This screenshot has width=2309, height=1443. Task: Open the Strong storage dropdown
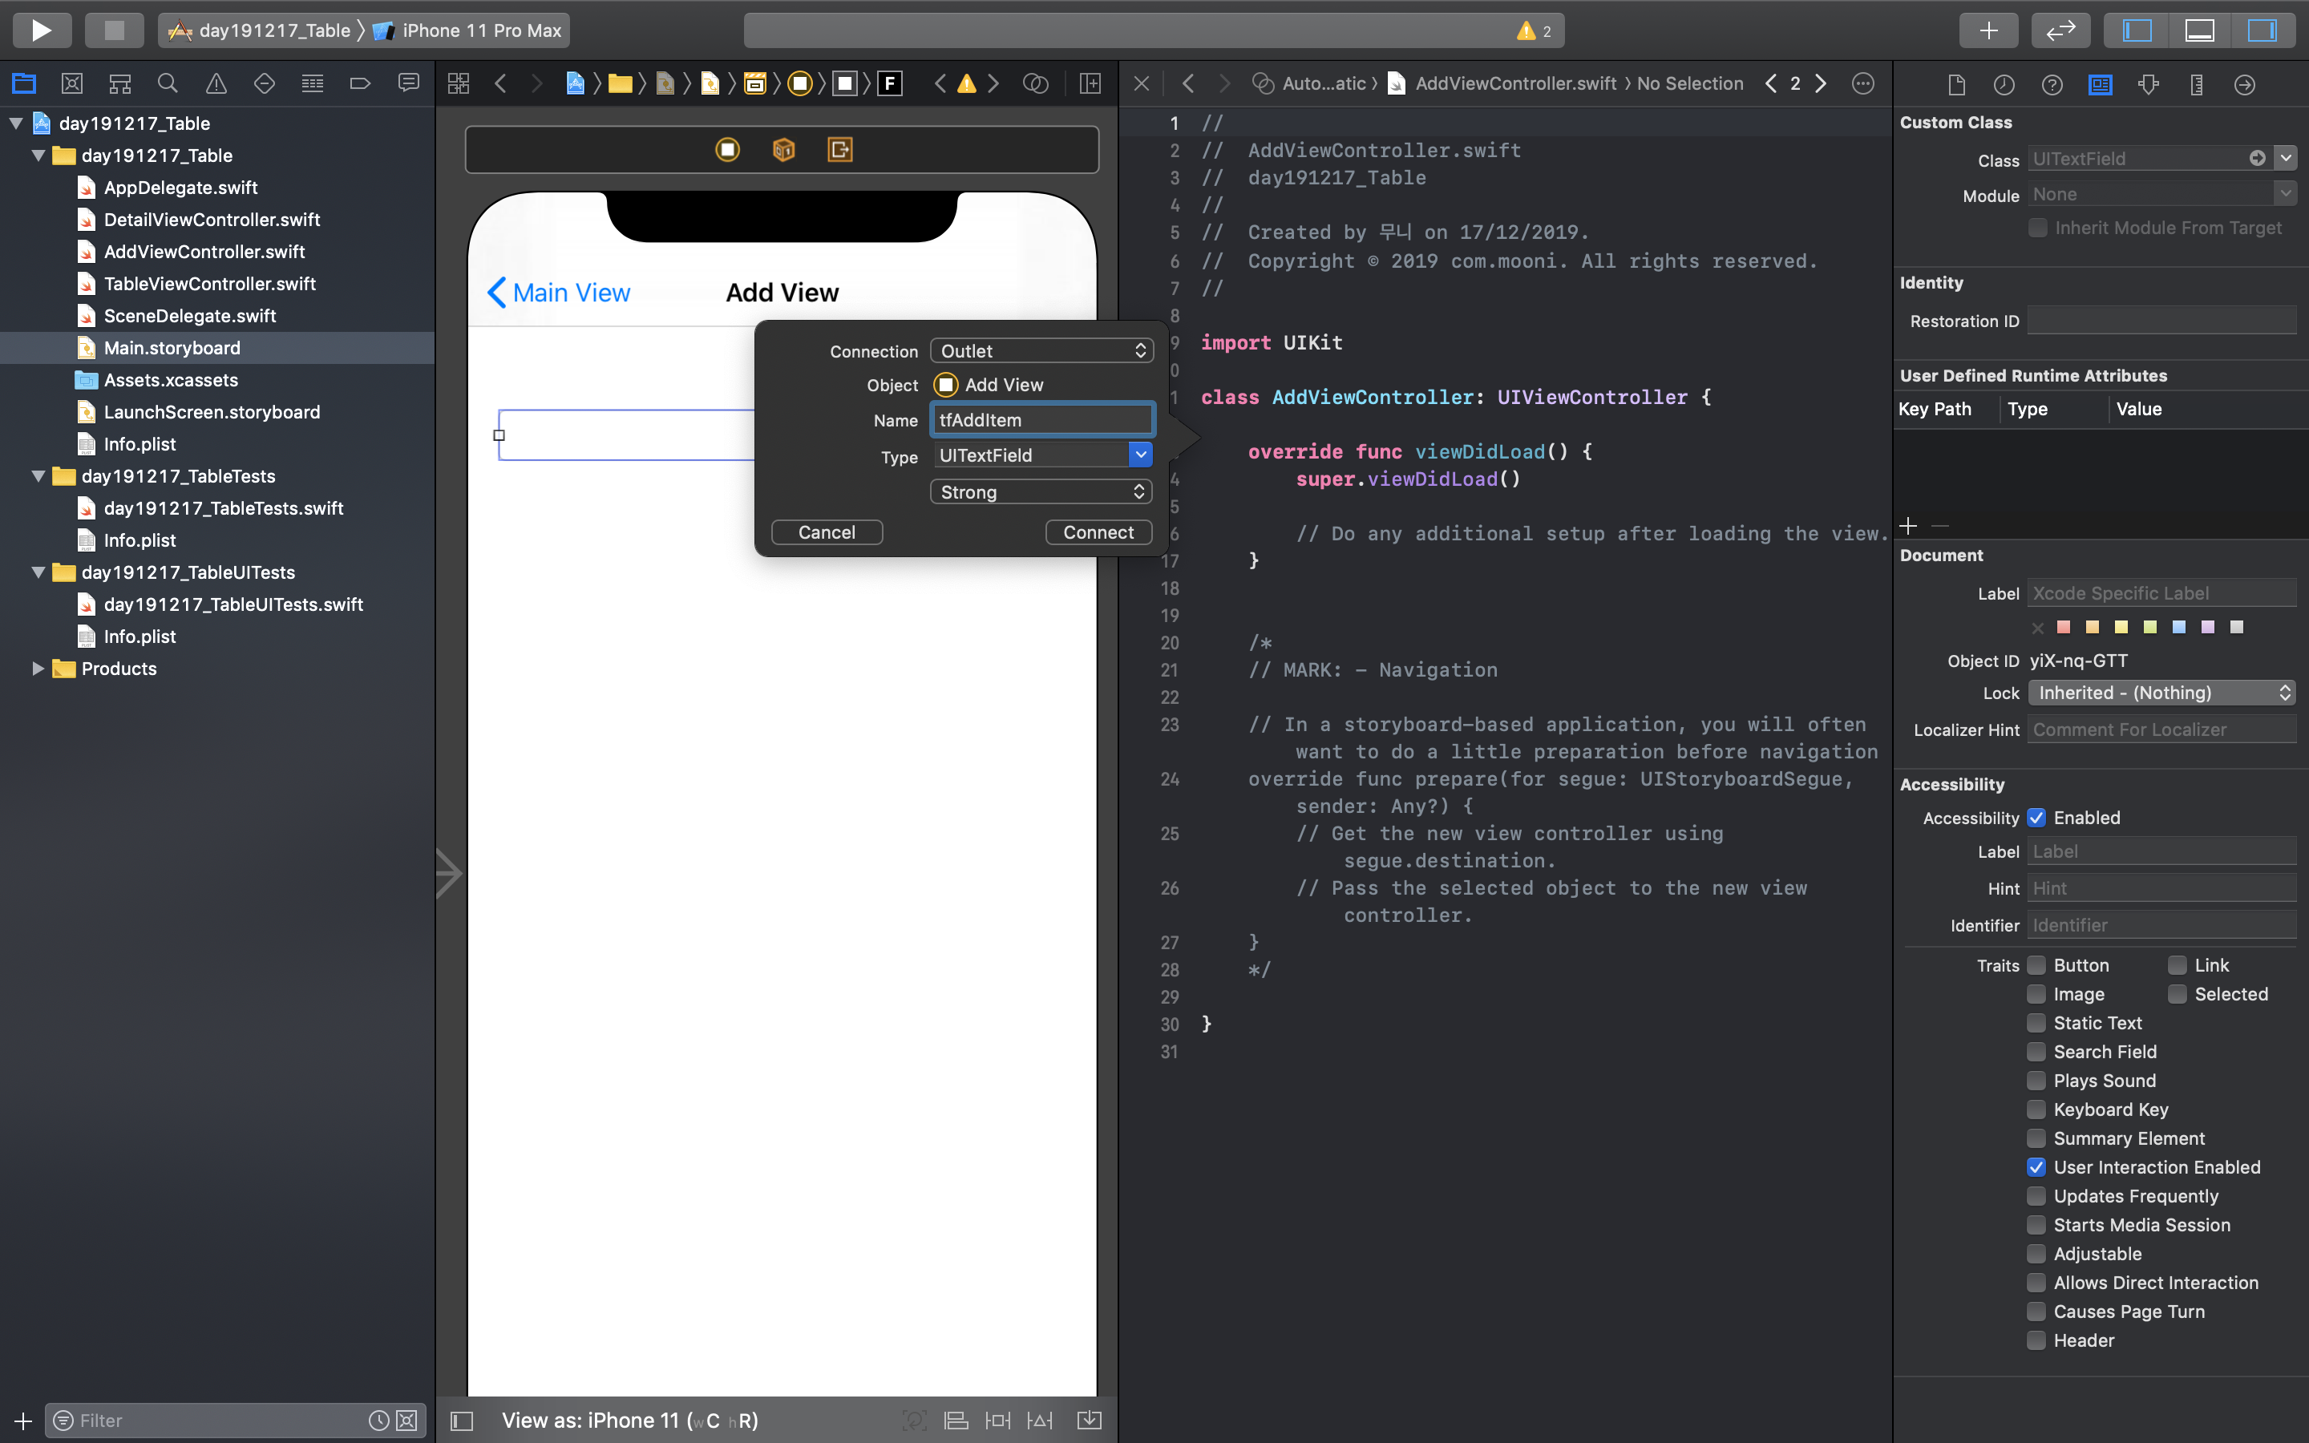[x=1041, y=492]
